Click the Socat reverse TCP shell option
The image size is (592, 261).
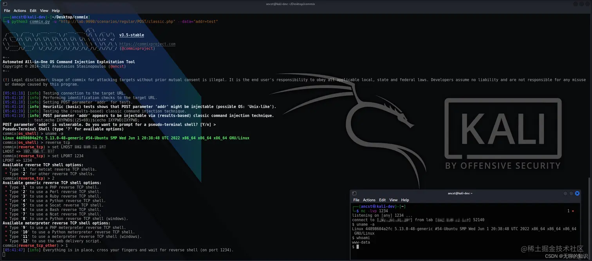pos(54,205)
